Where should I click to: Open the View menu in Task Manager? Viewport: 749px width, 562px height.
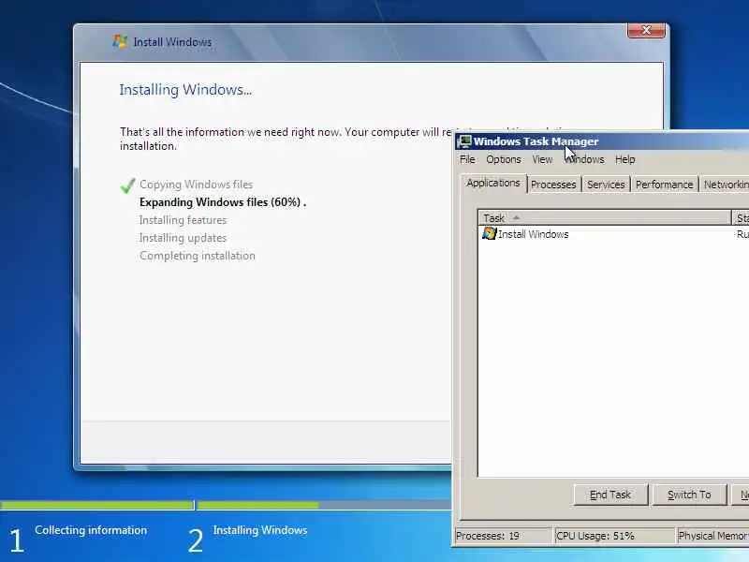pyautogui.click(x=542, y=159)
